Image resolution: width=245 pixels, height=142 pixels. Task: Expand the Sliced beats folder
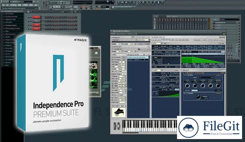pos(10,57)
